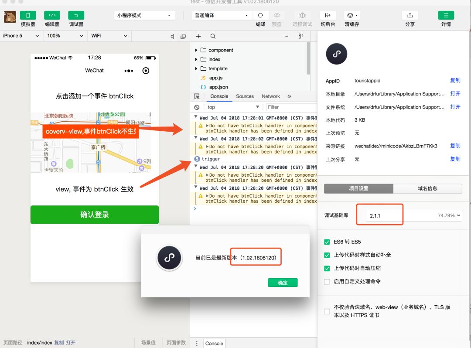
Task: Open the details (详情) menu icon
Action: 446,15
